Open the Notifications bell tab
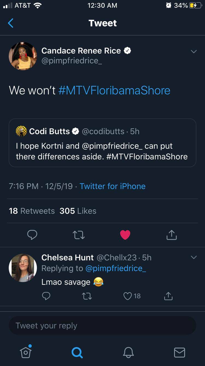This screenshot has height=366, width=205. point(128,352)
